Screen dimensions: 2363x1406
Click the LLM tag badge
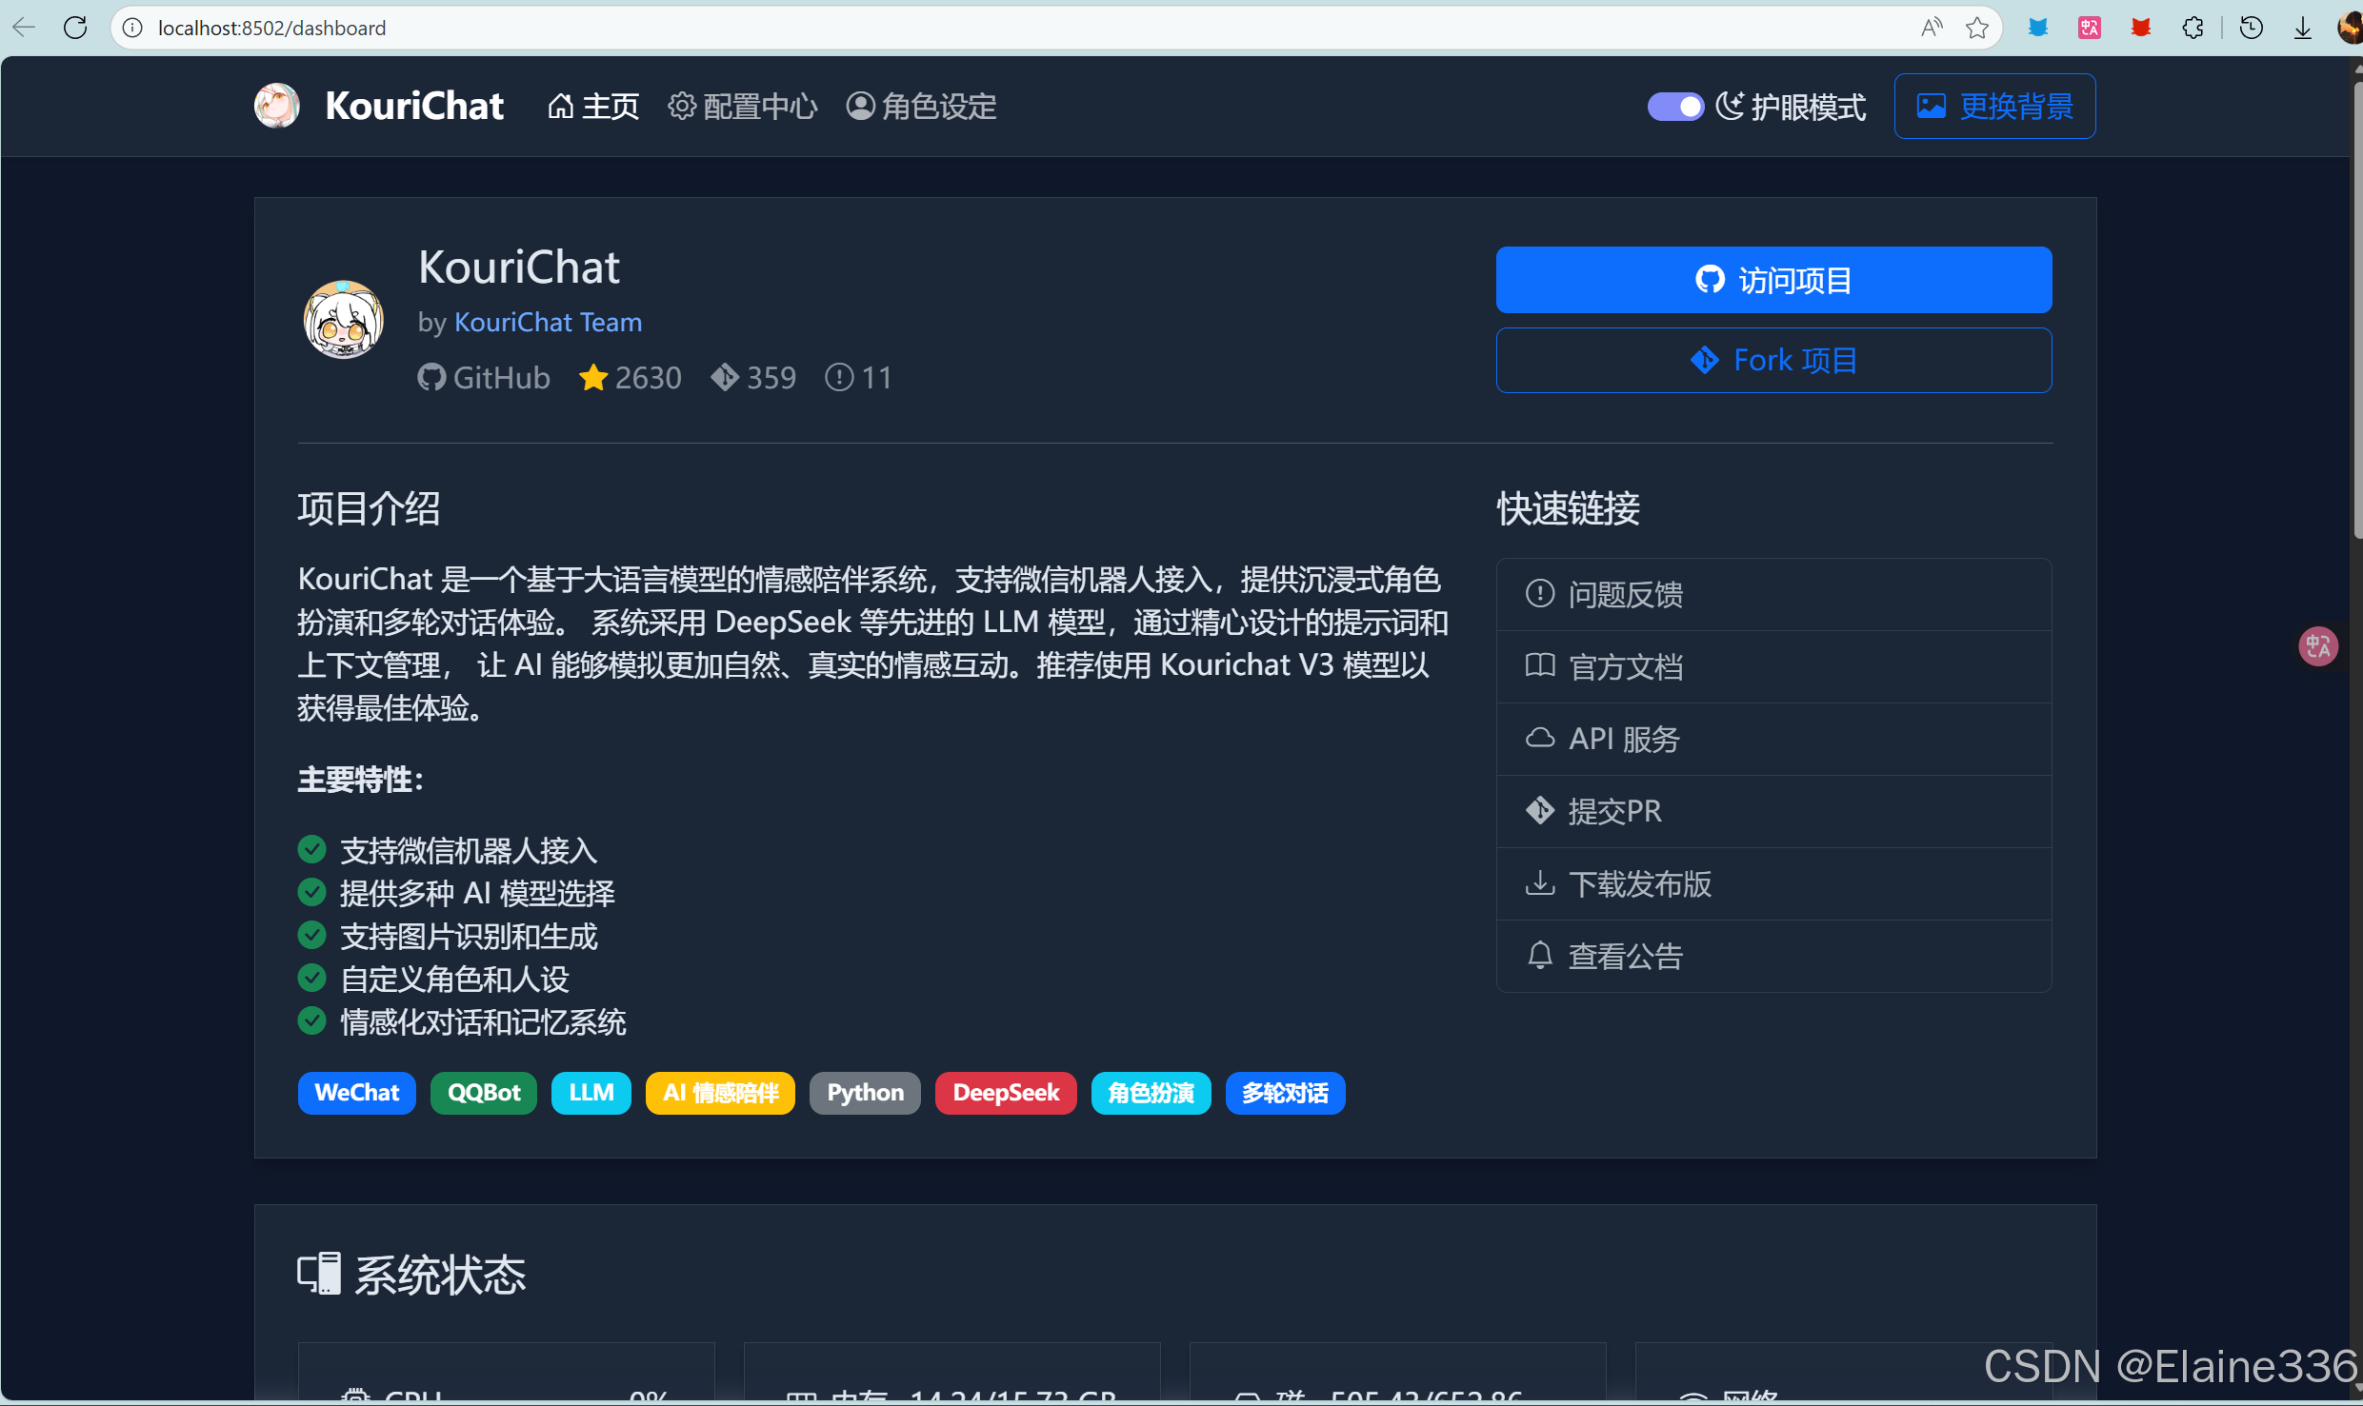591,1093
